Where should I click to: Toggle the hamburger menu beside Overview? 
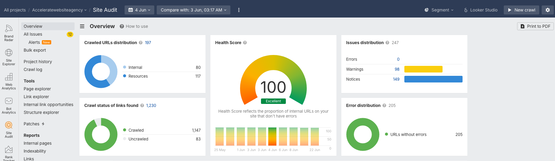coord(82,26)
